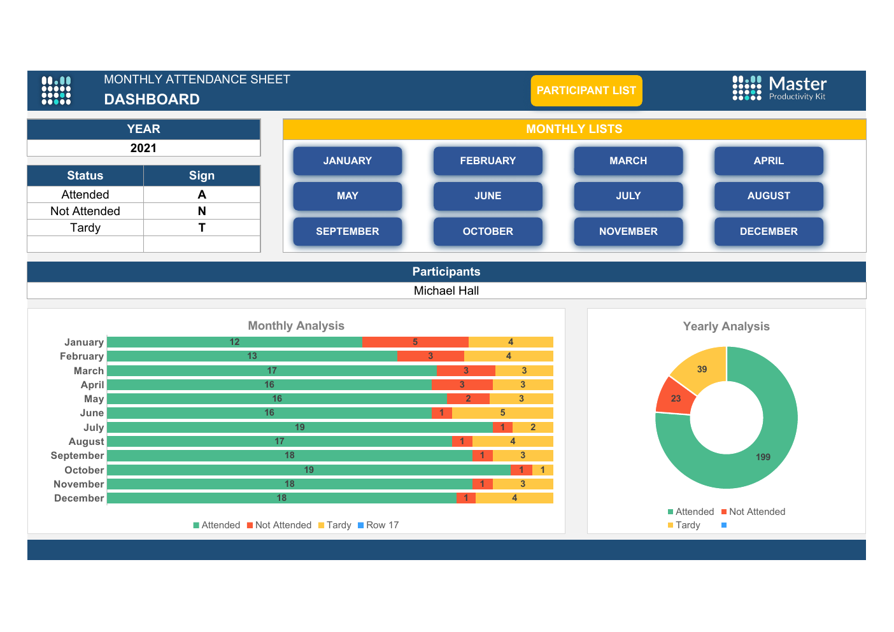
Task: Click the red Not Attended swatch in Monthly Analysis legend
Action: (x=250, y=525)
